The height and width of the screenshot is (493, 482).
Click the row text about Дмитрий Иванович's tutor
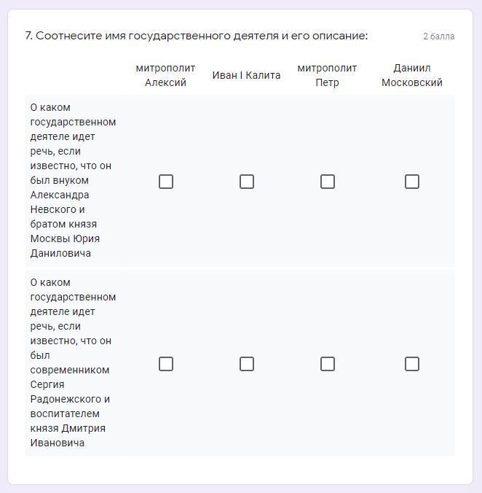point(73,362)
